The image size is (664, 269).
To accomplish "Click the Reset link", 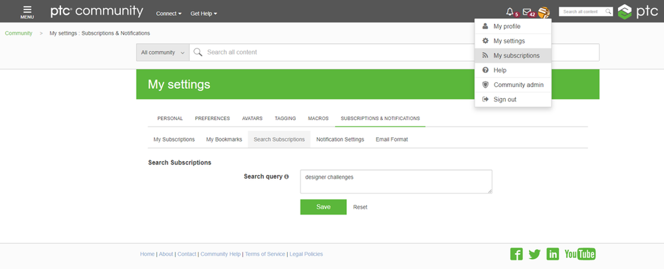I will tap(360, 207).
